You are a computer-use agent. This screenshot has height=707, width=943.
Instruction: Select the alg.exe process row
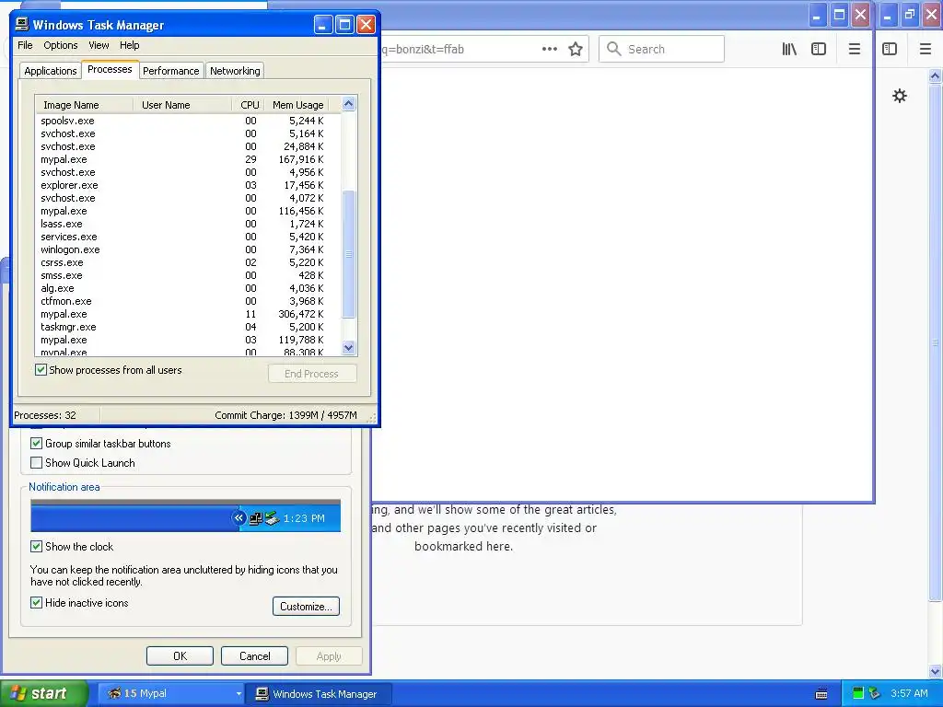[x=188, y=288]
